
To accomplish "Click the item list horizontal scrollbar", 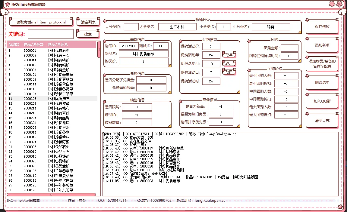I will [51, 195].
